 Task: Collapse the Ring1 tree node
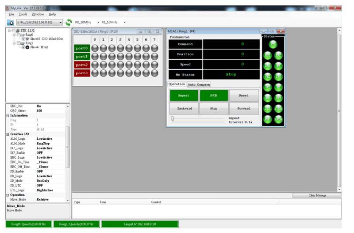pyautogui.click(x=14, y=43)
